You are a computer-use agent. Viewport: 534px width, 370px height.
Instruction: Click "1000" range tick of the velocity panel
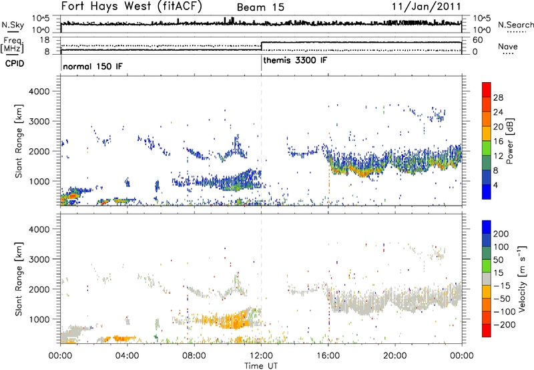click(39, 319)
